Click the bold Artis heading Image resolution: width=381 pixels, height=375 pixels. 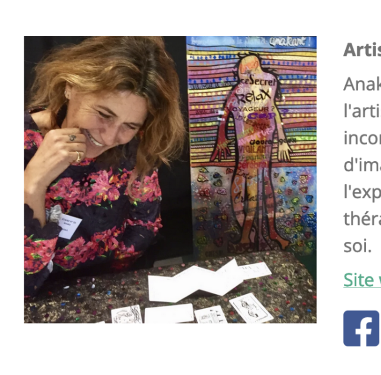pos(362,50)
